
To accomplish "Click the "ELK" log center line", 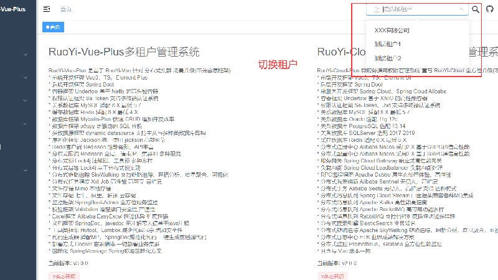I will pyautogui.click(x=366, y=237).
